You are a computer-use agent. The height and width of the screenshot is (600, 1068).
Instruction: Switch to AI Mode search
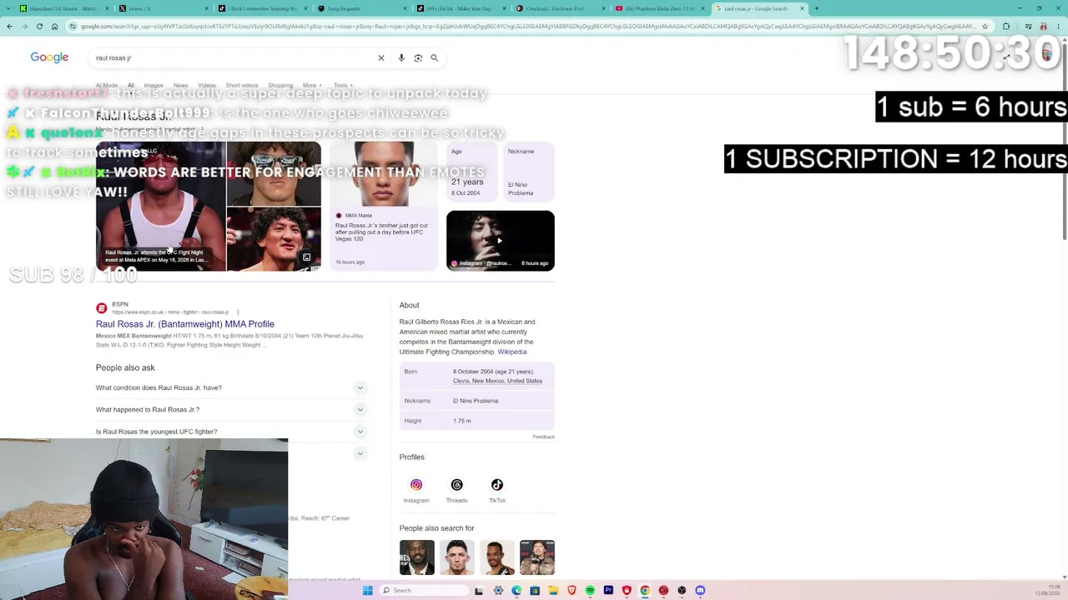click(x=107, y=85)
